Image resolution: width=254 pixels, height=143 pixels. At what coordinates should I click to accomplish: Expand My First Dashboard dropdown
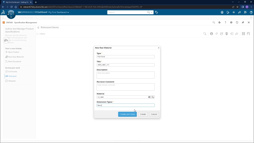click(x=68, y=12)
